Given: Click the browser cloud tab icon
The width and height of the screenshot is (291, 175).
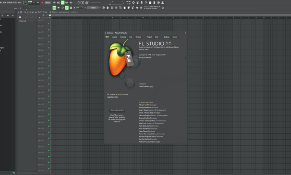Looking at the screenshot, I should click(x=7, y=15).
